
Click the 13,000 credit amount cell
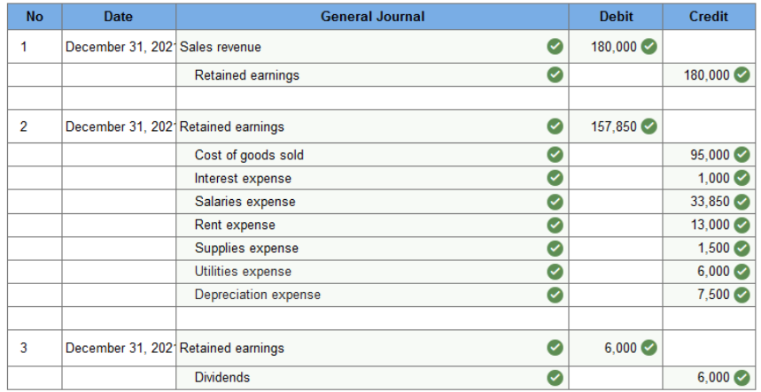pyautogui.click(x=709, y=226)
